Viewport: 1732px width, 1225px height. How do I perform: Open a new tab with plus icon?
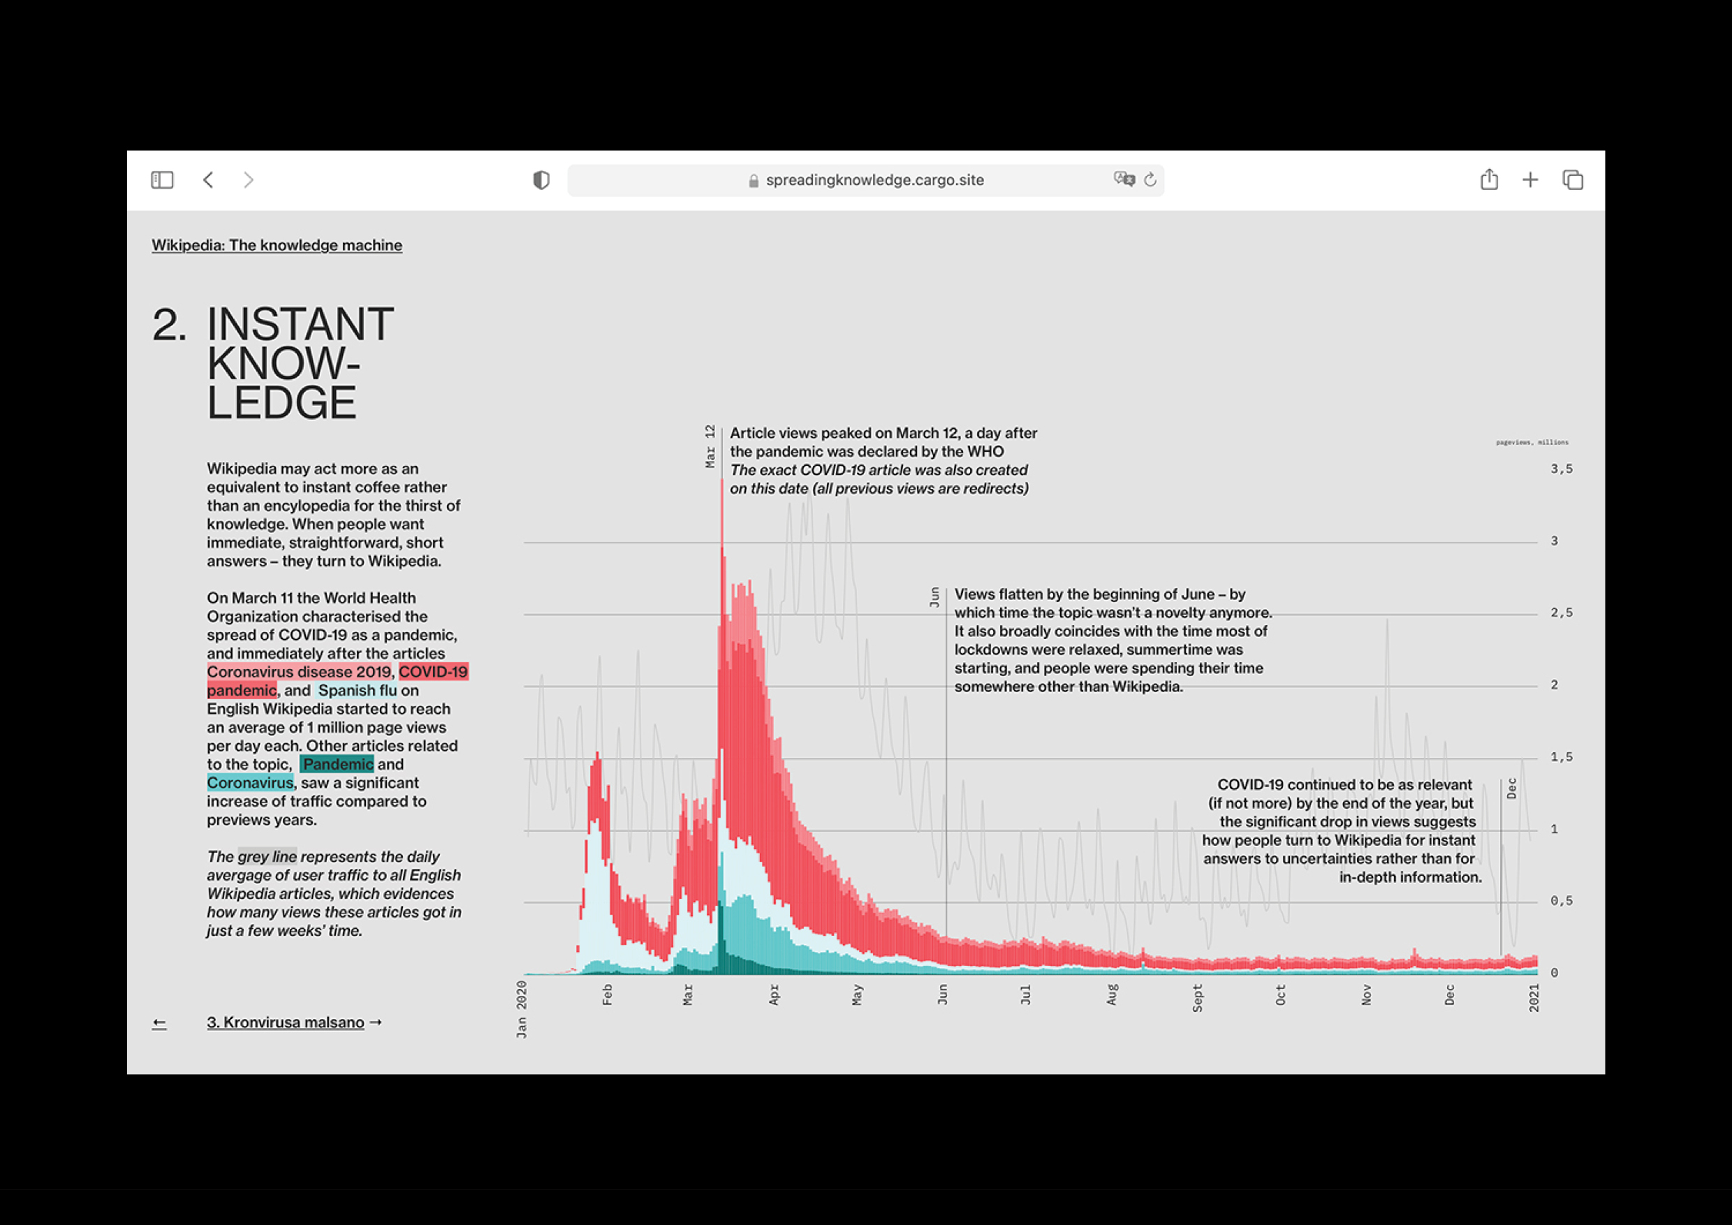tap(1530, 179)
